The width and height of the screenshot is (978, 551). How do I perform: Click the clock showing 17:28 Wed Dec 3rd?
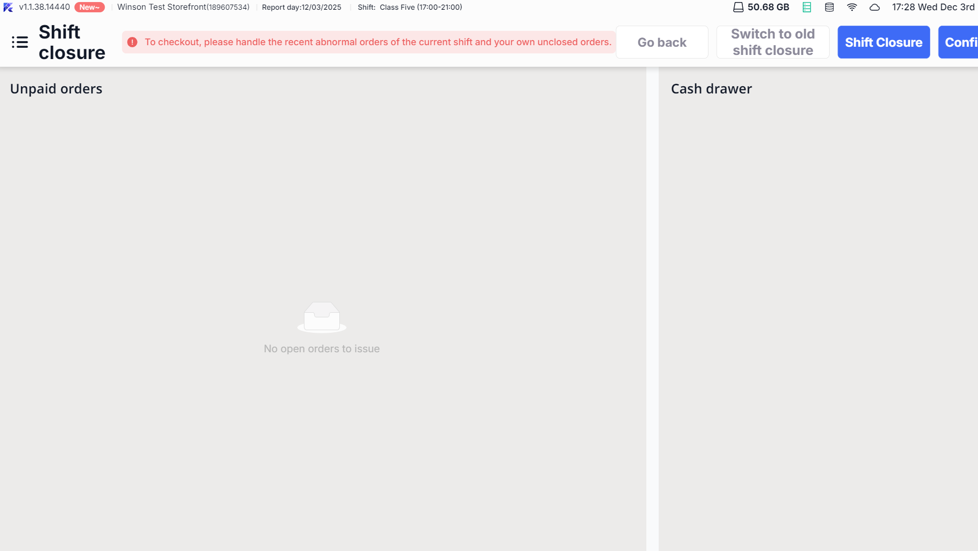[933, 7]
